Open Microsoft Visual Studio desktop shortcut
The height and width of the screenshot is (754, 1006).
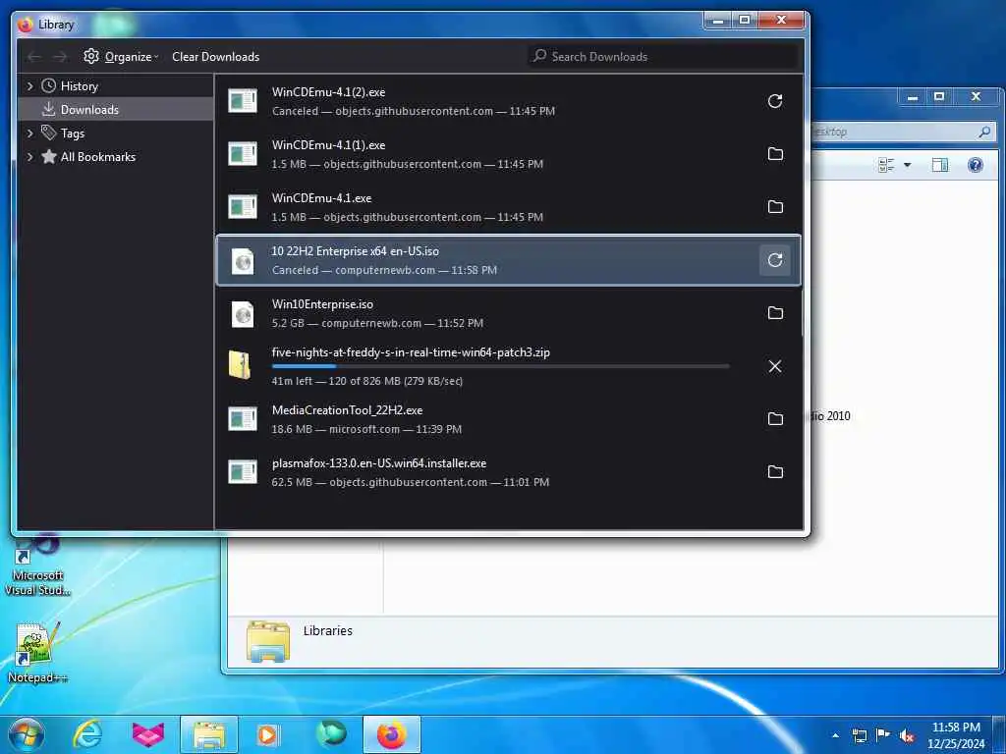36,566
